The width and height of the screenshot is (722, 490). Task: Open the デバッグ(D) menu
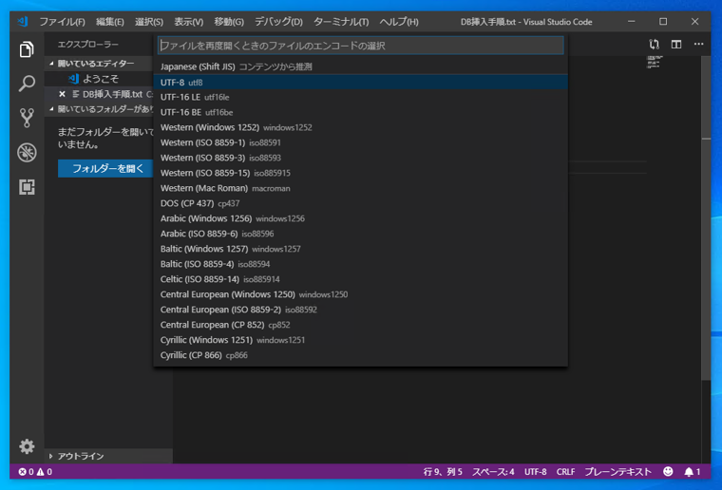point(278,22)
